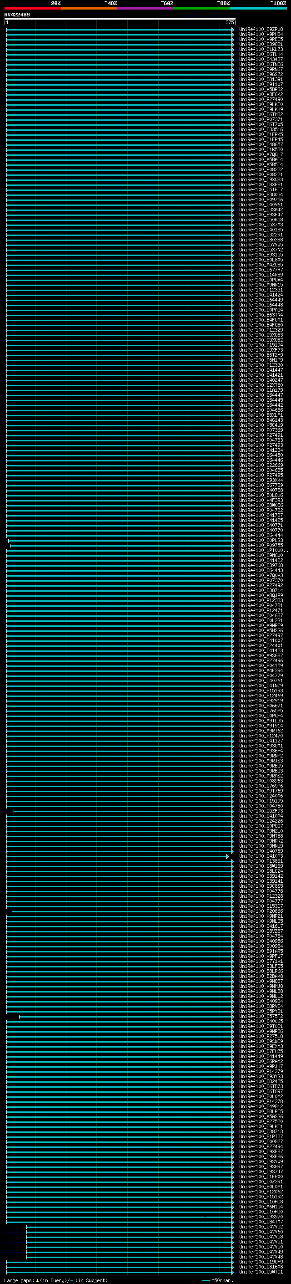Select UniRef100_Q4VV52 label
The image size is (291, 1284).
(x=261, y=1226)
